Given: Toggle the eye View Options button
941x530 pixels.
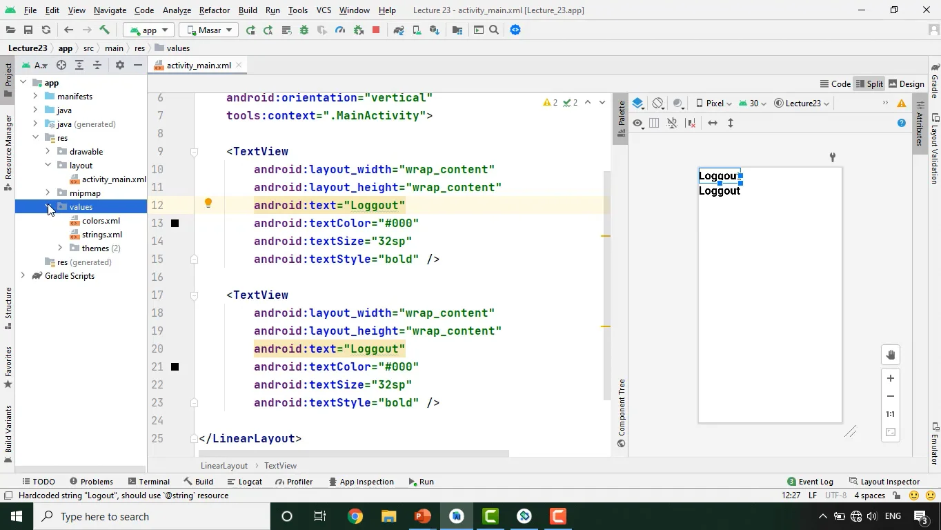Looking at the screenshot, I should click(637, 124).
